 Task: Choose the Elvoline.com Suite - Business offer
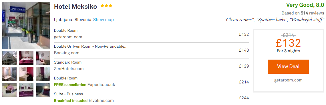(151, 98)
